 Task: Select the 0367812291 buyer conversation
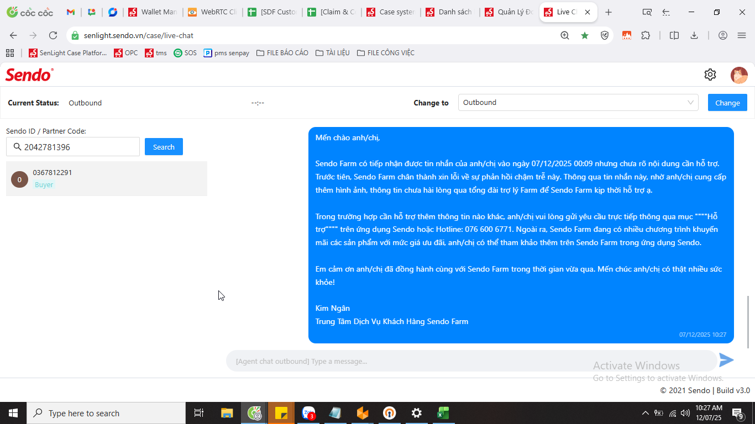107,178
